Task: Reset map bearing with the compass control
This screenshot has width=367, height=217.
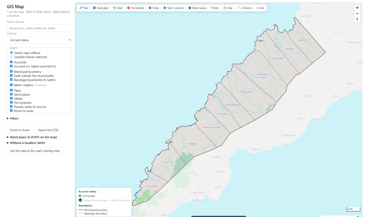Action: click(x=357, y=19)
